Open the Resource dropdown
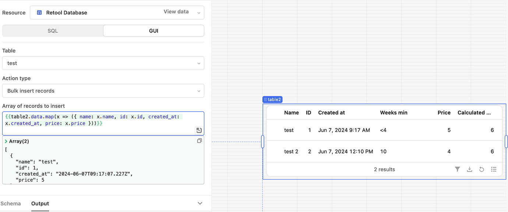 (x=199, y=12)
